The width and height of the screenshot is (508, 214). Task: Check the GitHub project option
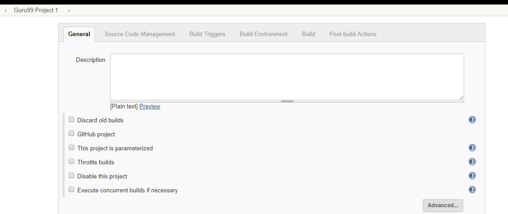71,134
